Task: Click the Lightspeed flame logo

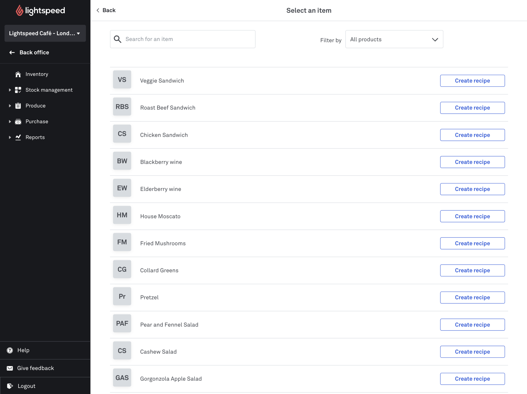Action: coord(19,11)
